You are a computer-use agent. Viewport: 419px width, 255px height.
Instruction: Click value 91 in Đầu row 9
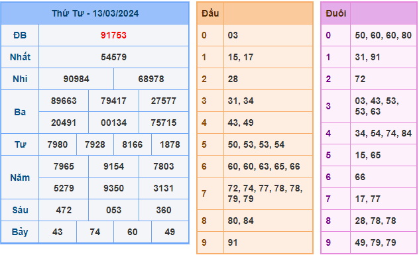233,243
